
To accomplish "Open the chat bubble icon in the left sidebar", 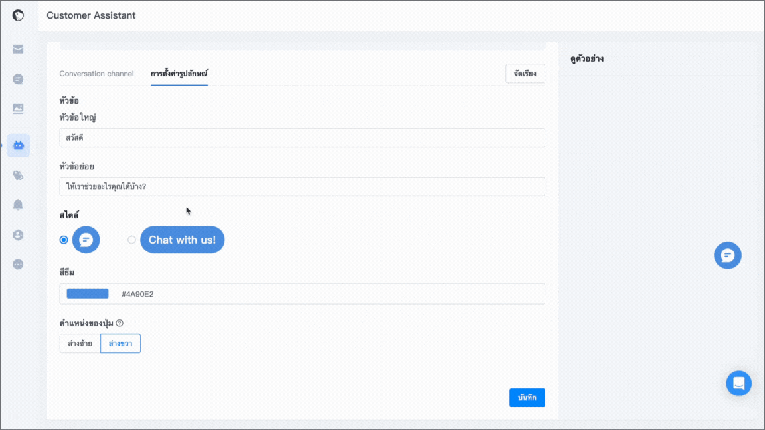I will point(18,79).
